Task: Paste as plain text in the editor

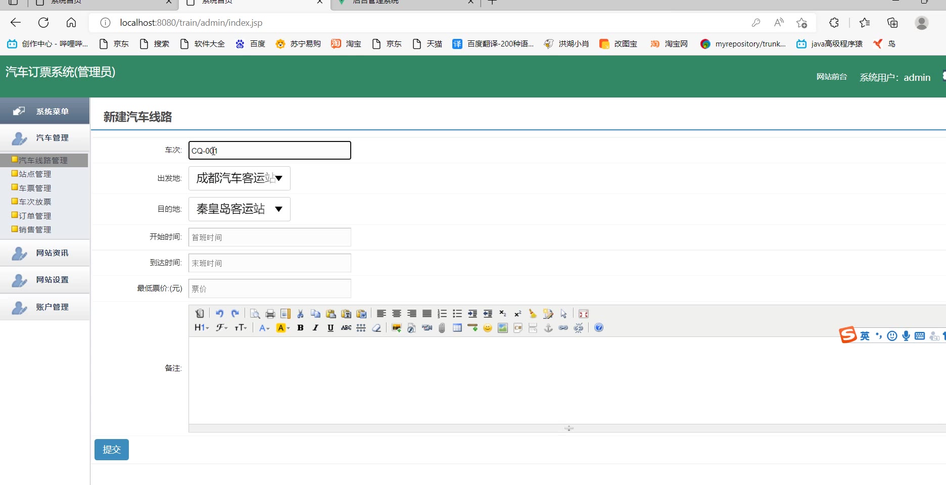Action: (x=346, y=314)
